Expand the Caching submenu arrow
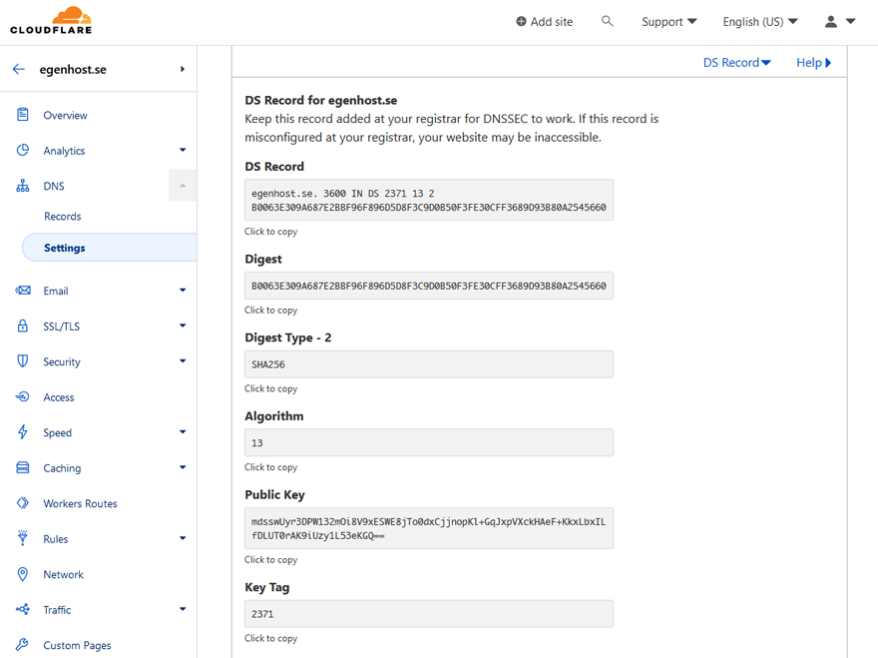 pos(183,467)
